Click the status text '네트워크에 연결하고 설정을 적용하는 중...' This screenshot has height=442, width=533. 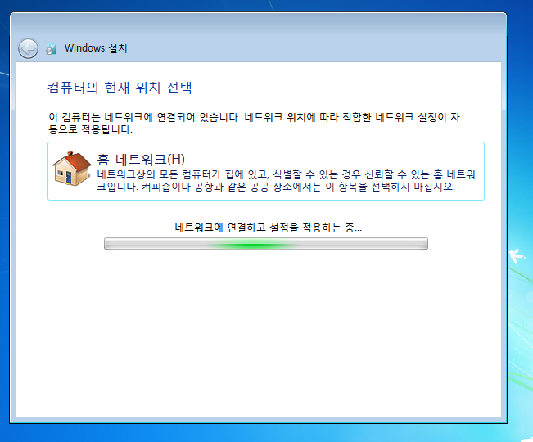coord(269,228)
